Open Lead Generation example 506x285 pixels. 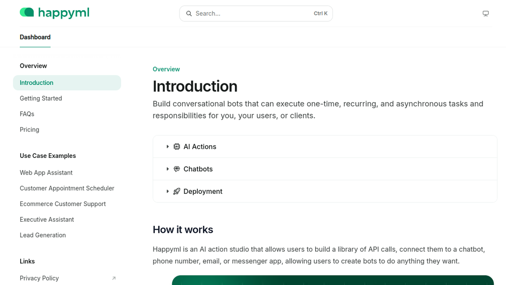pyautogui.click(x=43, y=235)
